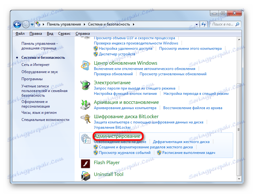Open the address bar history dropdown

tap(196, 25)
